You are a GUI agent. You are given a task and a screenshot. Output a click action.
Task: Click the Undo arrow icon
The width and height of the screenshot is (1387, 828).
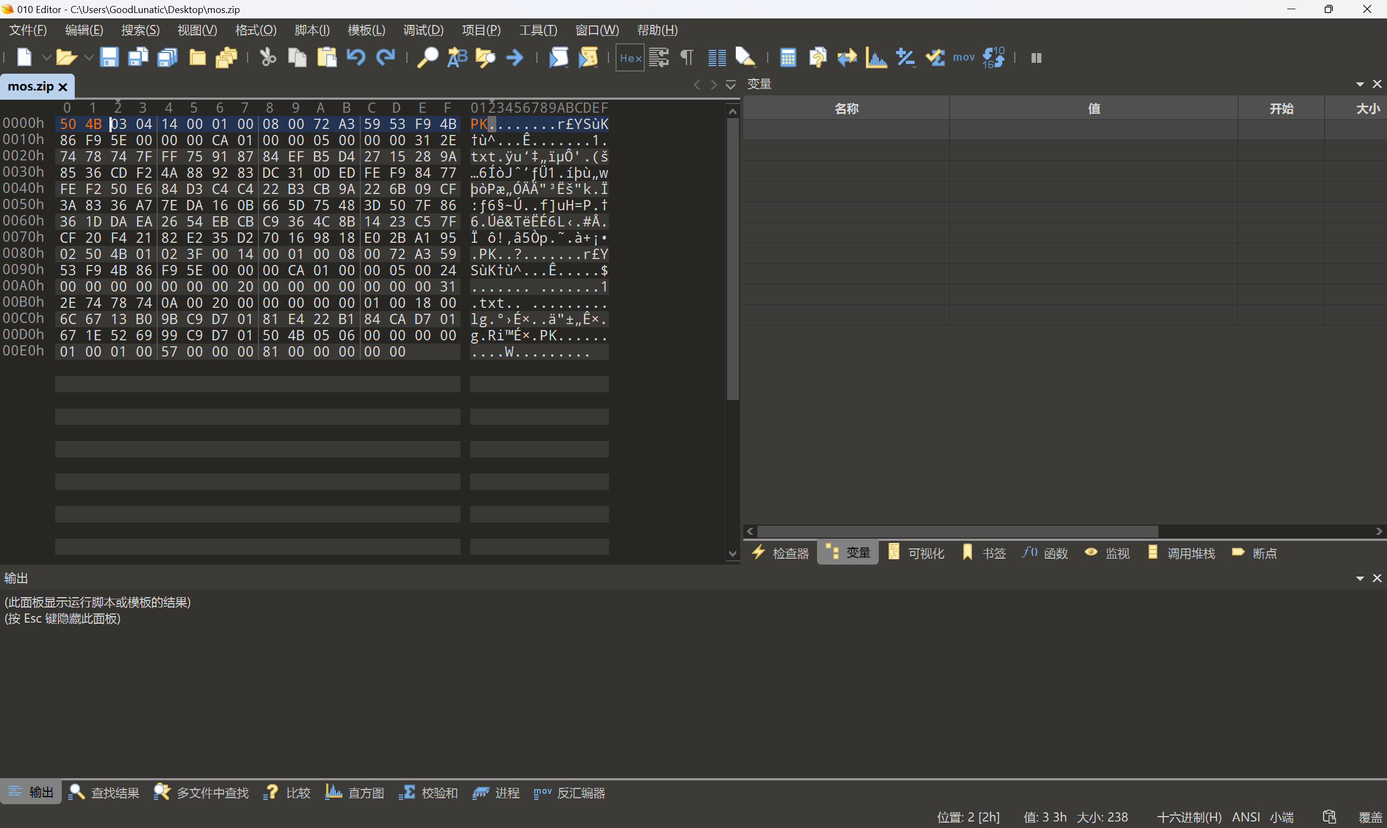356,57
